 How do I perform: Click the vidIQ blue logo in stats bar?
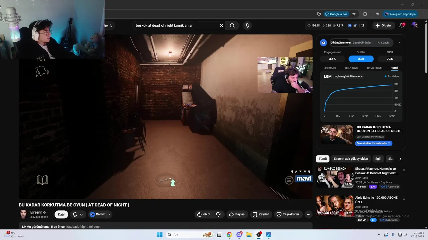pos(350,25)
